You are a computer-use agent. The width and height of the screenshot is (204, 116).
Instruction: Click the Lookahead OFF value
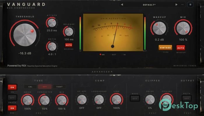(x=99, y=108)
